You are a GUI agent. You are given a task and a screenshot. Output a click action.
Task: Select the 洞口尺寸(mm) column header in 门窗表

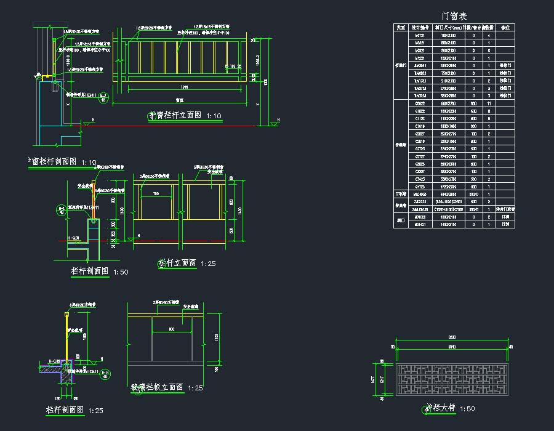[x=448, y=28]
